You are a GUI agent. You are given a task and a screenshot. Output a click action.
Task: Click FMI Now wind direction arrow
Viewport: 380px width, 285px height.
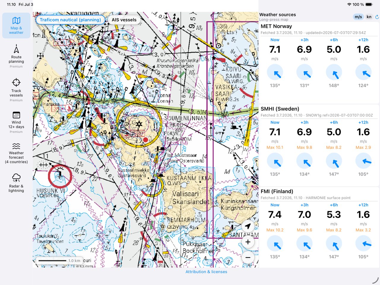[275, 244]
